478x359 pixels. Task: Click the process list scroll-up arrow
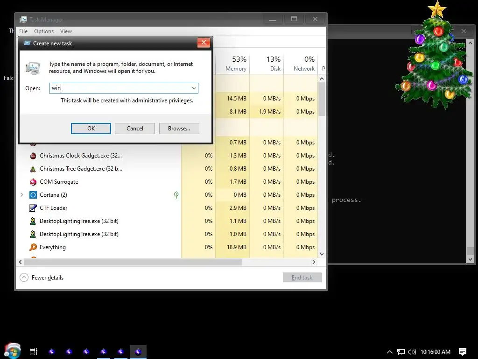pyautogui.click(x=322, y=79)
